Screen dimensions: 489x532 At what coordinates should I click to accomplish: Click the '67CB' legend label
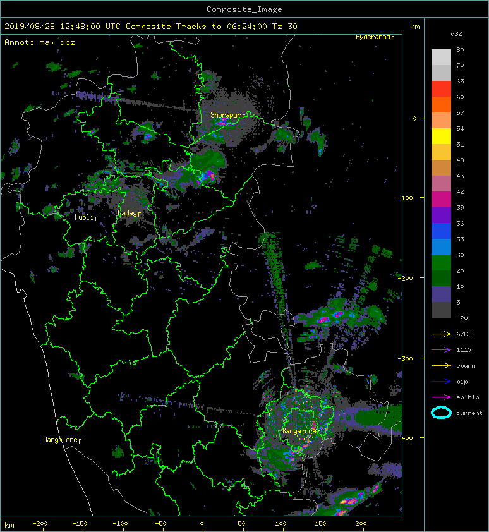[x=464, y=334]
